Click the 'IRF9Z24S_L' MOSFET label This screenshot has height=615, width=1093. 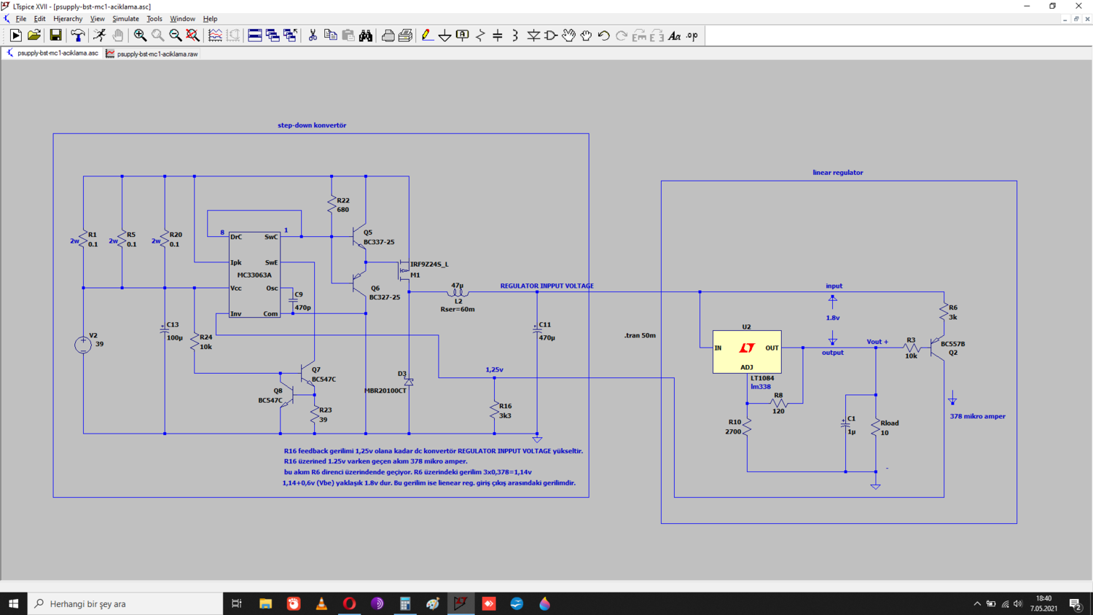[x=429, y=265]
